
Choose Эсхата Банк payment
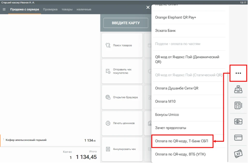tap(189, 31)
